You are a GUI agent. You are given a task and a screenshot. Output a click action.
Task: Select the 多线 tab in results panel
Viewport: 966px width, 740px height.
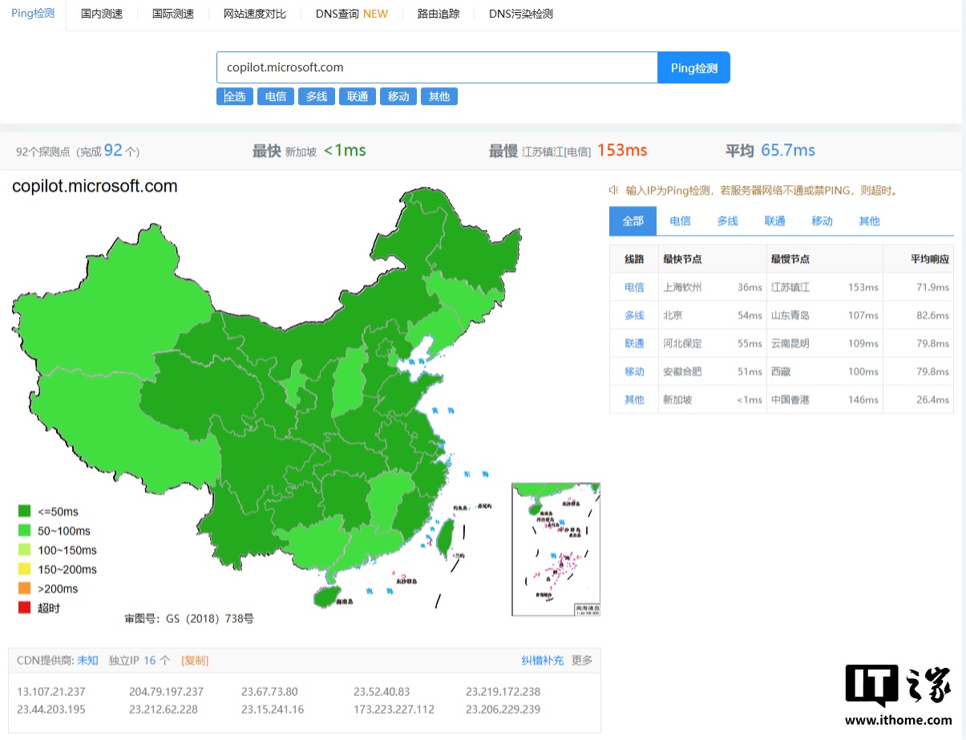tap(728, 221)
